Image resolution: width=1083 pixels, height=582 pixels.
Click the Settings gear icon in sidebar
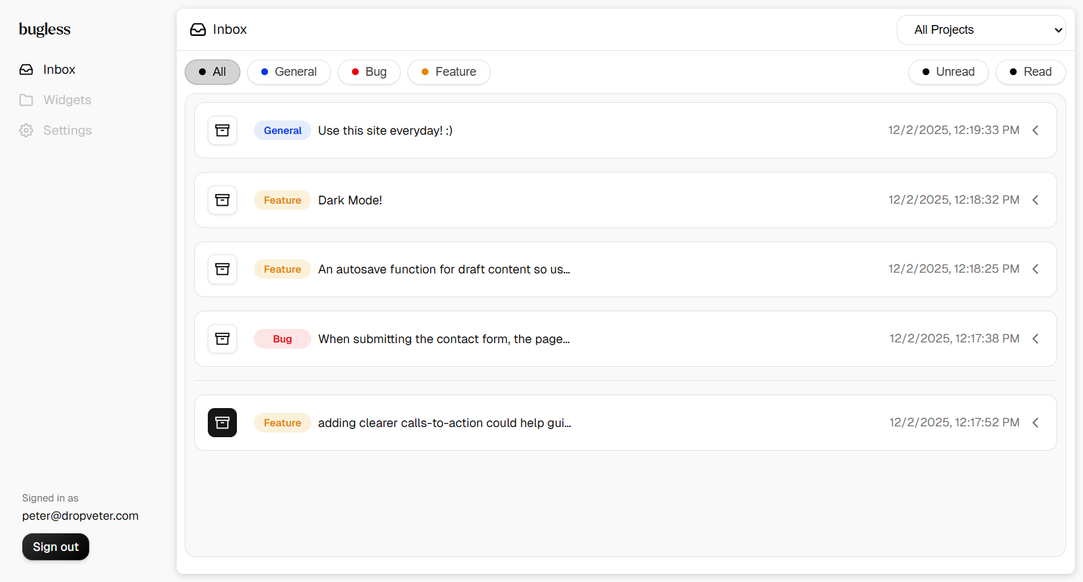point(26,131)
